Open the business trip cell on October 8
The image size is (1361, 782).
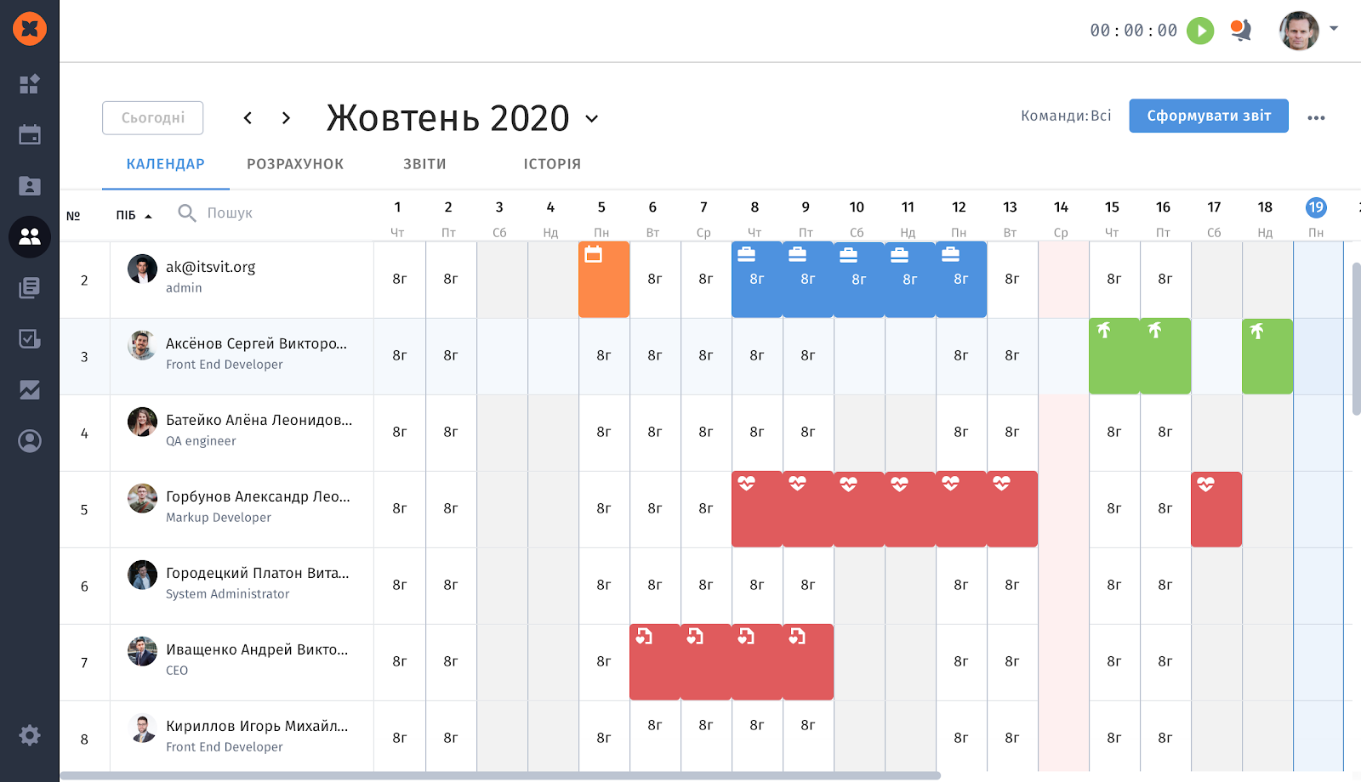pos(757,280)
